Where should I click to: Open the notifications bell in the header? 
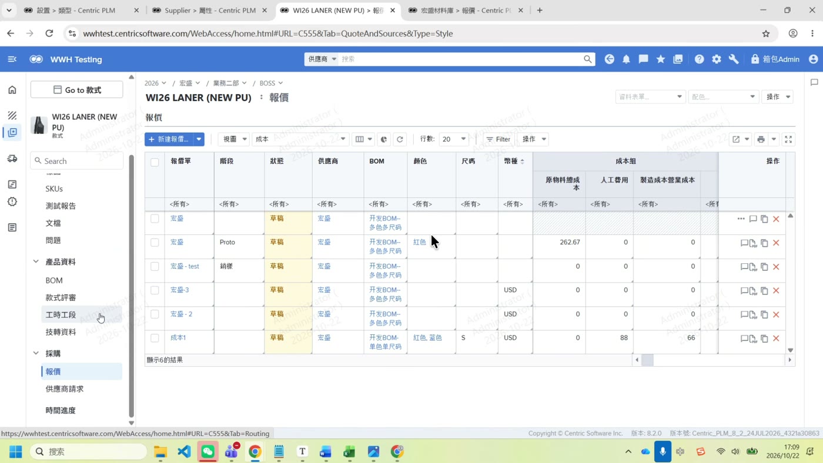[x=626, y=59]
